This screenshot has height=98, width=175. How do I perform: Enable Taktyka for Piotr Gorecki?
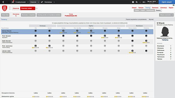click(63, 36)
